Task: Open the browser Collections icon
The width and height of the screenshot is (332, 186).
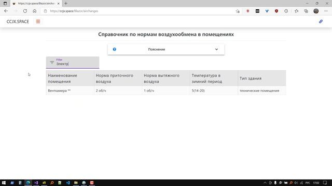Action: 306,11
